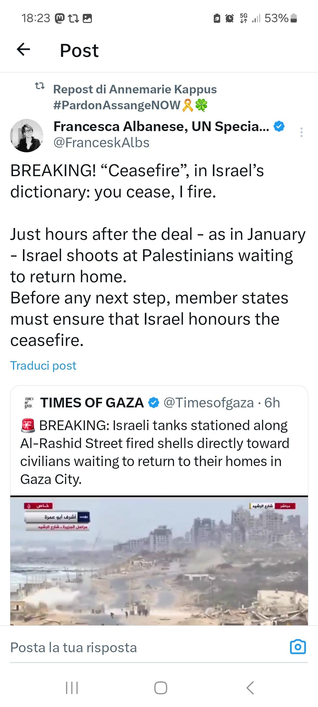Open Francesca Albanese display name

[x=161, y=126]
